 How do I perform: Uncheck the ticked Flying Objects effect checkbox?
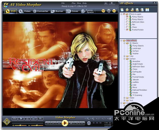click(127, 16)
